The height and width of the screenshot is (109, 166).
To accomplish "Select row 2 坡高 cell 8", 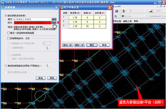I will pyautogui.click(x=87, y=22).
